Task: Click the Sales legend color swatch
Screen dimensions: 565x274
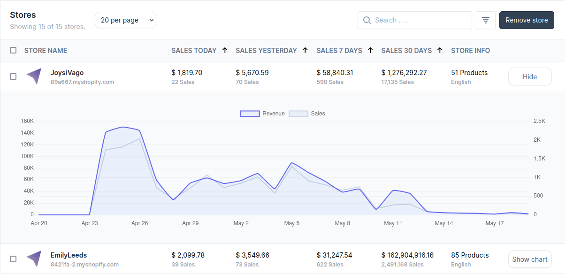Action: [299, 113]
